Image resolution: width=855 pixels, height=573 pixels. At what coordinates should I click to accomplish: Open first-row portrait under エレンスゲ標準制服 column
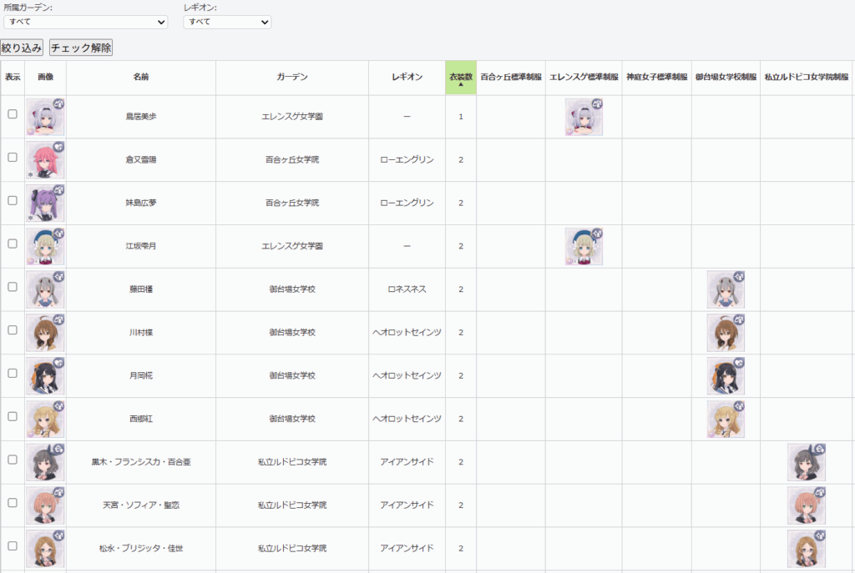pyautogui.click(x=584, y=117)
